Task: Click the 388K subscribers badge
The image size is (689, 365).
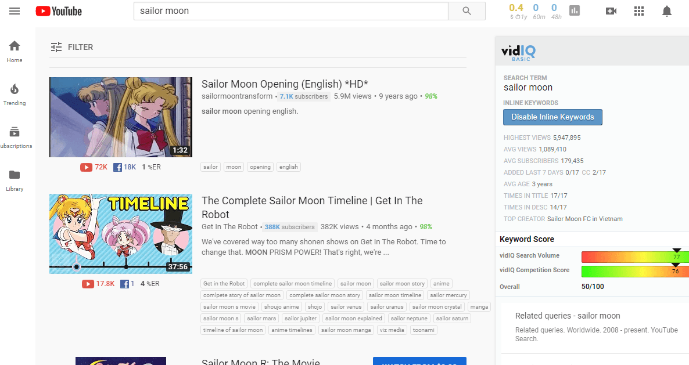Action: point(289,227)
